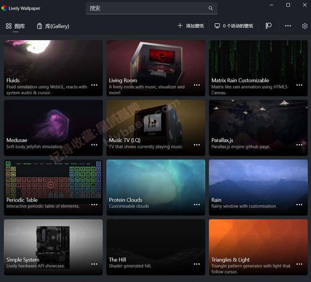Open more options for Triangles & Light
The height and width of the screenshot is (282, 311).
(300, 264)
